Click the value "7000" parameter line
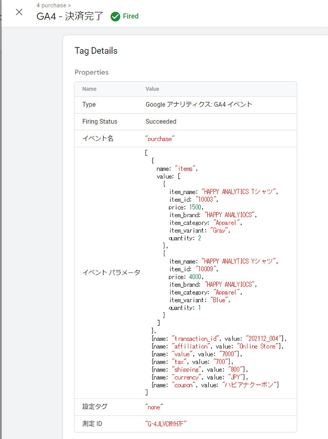Screen dimensions: 328x439 click(x=196, y=354)
